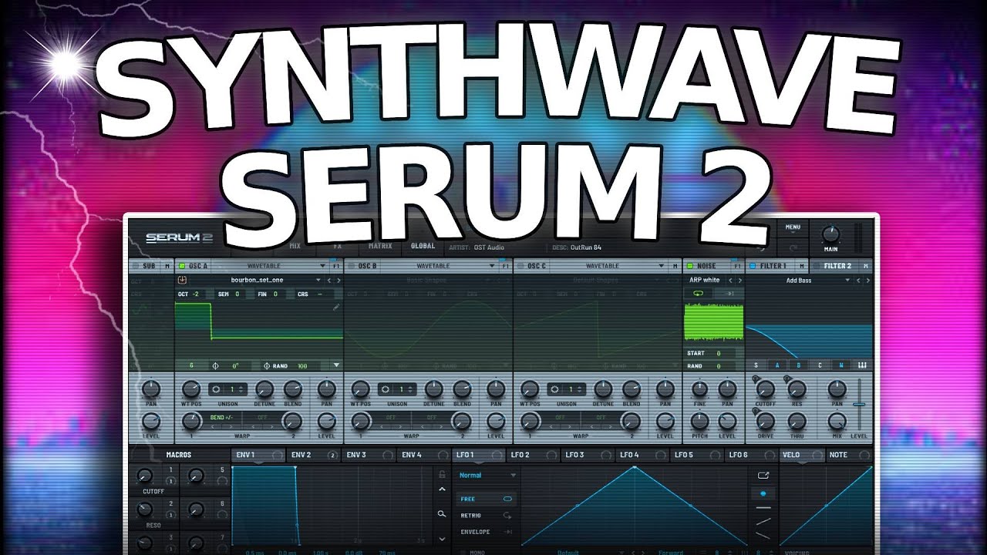Select the flat line LFO shape icon
This screenshot has height=555, width=987.
point(763,508)
